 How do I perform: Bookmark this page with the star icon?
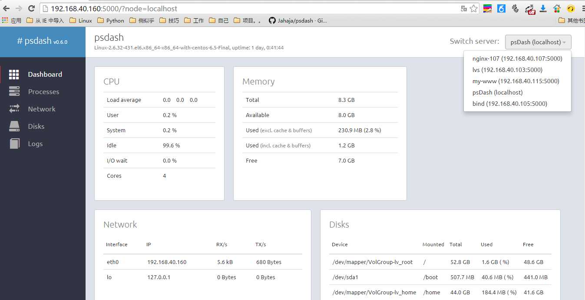point(473,8)
